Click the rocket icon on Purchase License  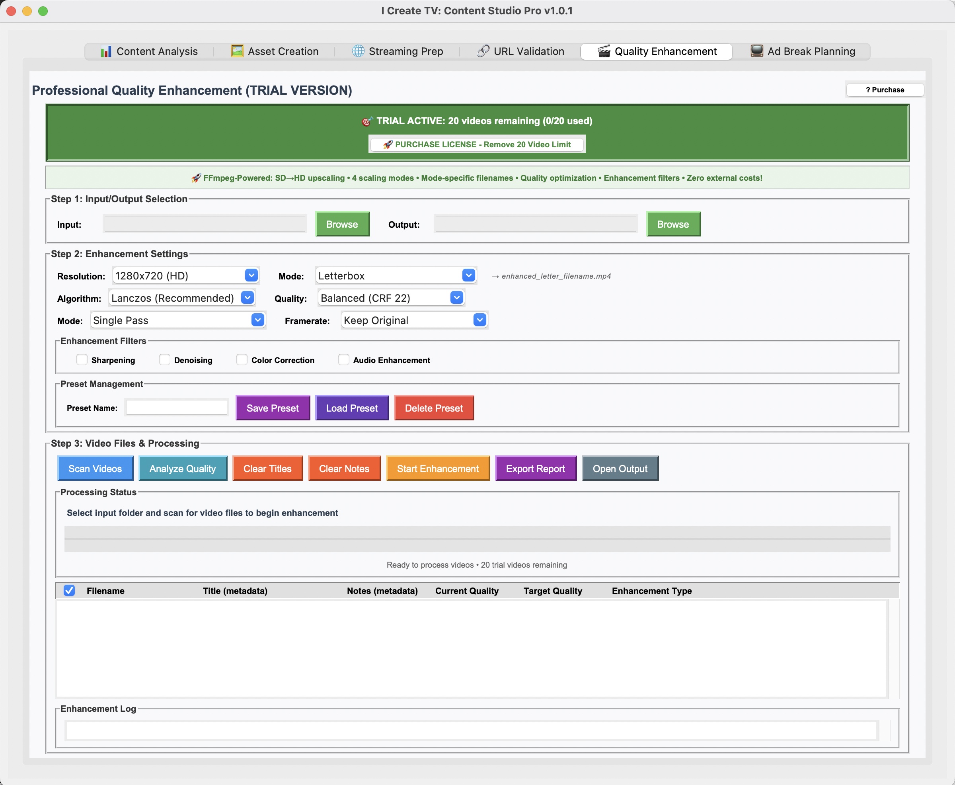pos(387,145)
